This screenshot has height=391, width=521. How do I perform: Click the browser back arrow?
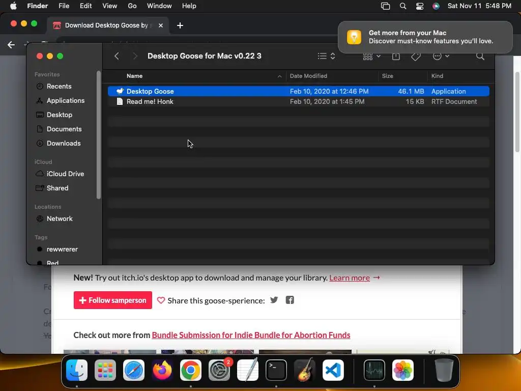point(11,45)
